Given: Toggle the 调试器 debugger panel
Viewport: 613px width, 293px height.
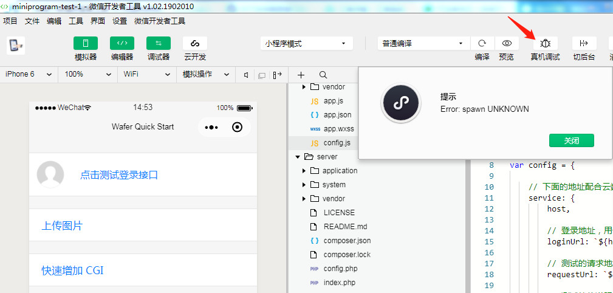Looking at the screenshot, I should 159,43.
